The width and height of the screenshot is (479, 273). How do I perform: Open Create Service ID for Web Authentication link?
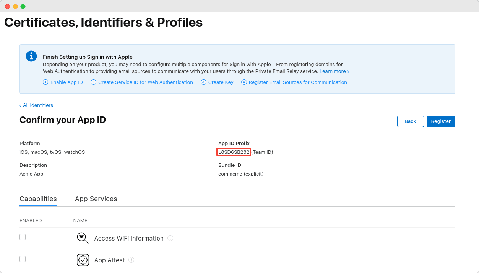[x=142, y=82]
